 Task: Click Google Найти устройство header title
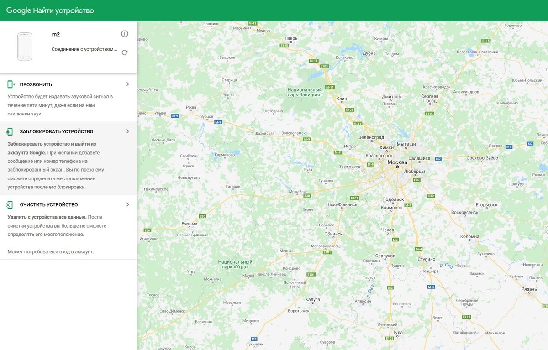(x=50, y=10)
